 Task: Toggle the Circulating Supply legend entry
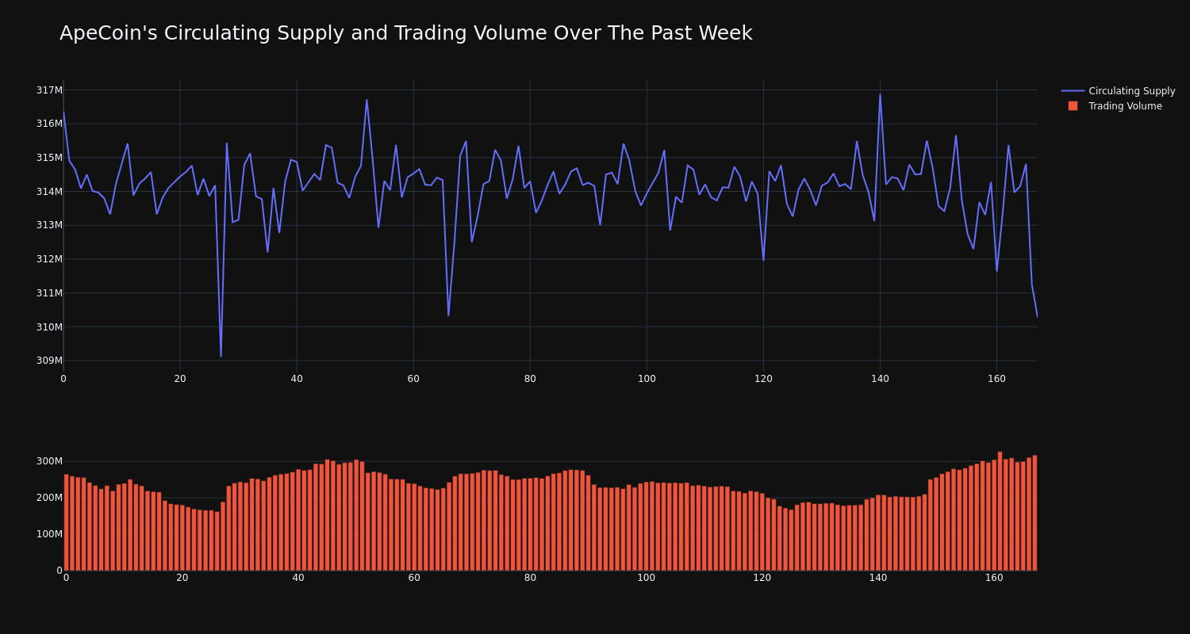click(x=1118, y=91)
